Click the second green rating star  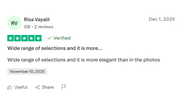coord(18,38)
